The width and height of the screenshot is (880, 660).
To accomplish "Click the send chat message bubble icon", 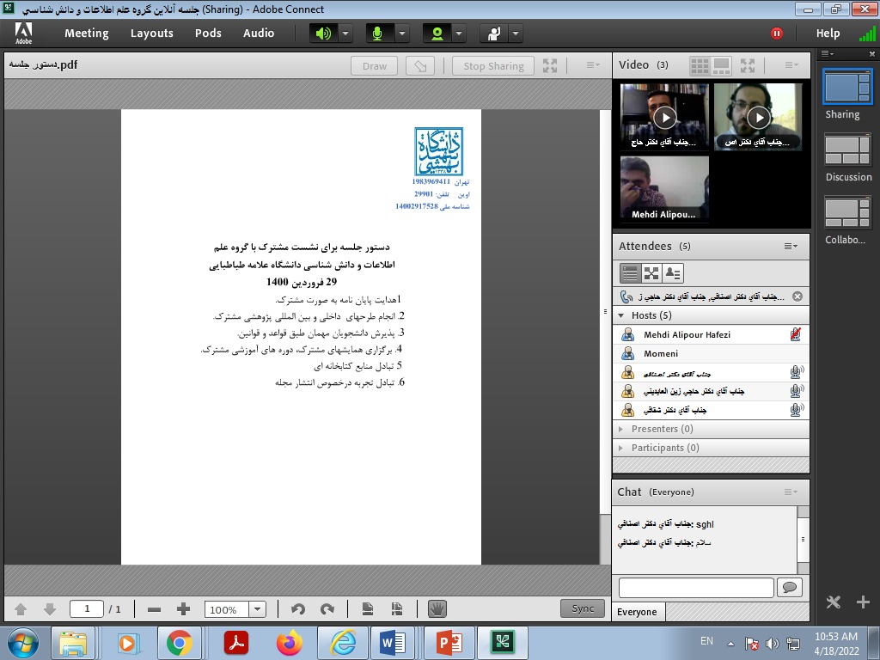I will tap(789, 588).
